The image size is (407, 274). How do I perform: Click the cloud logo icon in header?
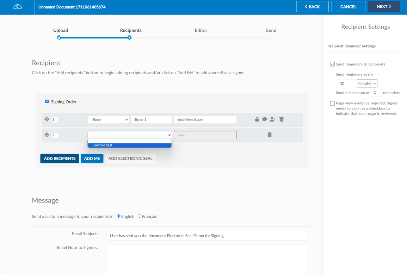tap(17, 7)
